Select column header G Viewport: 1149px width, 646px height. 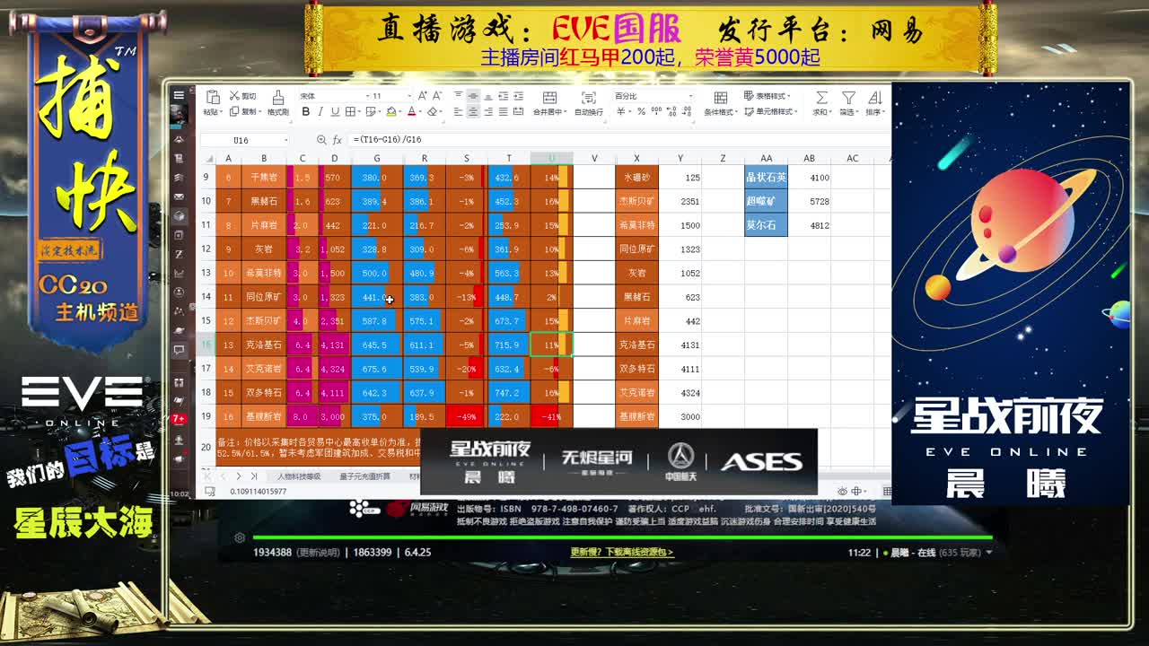[376, 159]
